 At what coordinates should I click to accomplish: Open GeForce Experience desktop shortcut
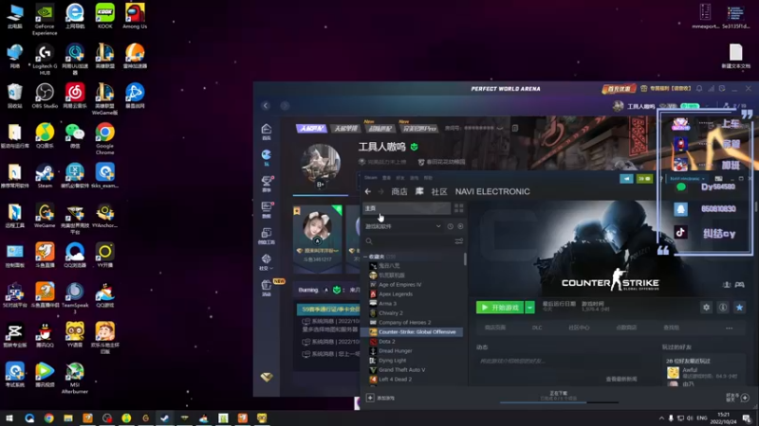coord(45,20)
